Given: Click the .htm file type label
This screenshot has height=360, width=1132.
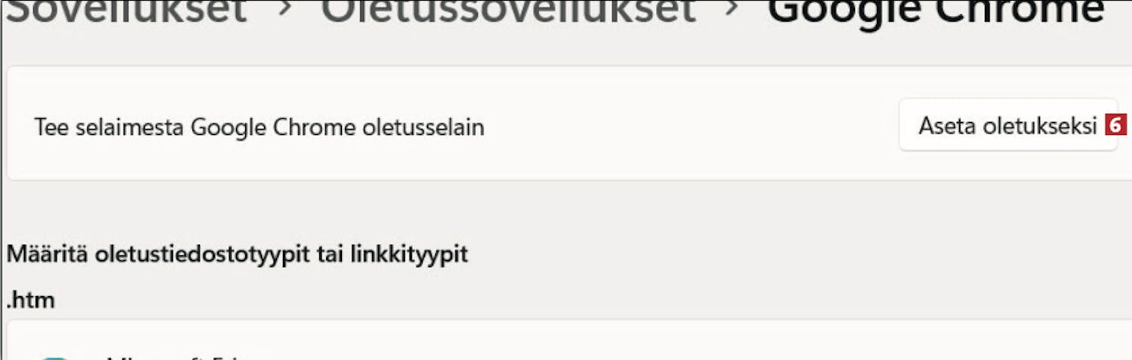Looking at the screenshot, I should (31, 301).
